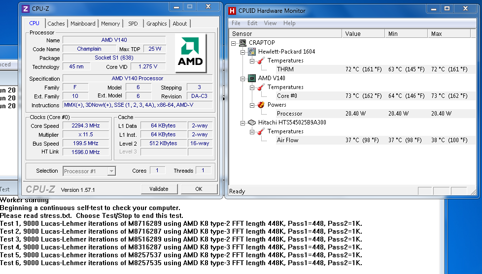This screenshot has width=482, height=274.
Task: Collapse the AMD V140 tree node
Action: 243,79
